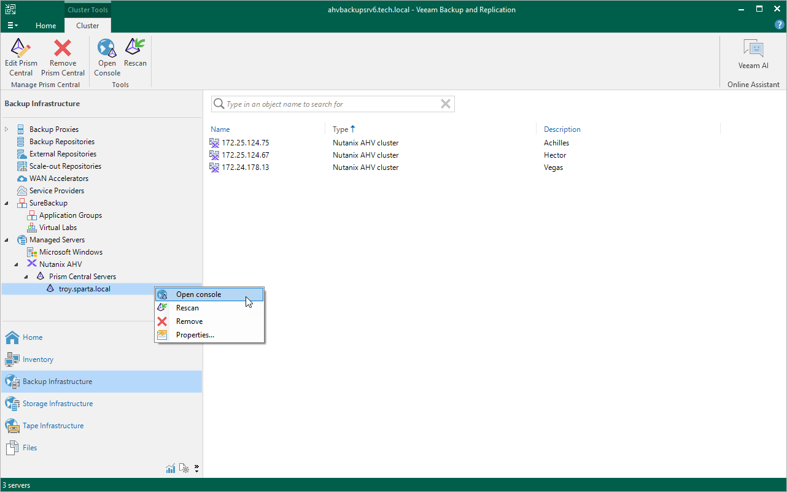Open the navigation pane overflow chevron menu
Viewport: 787px width, 492px height.
196,469
